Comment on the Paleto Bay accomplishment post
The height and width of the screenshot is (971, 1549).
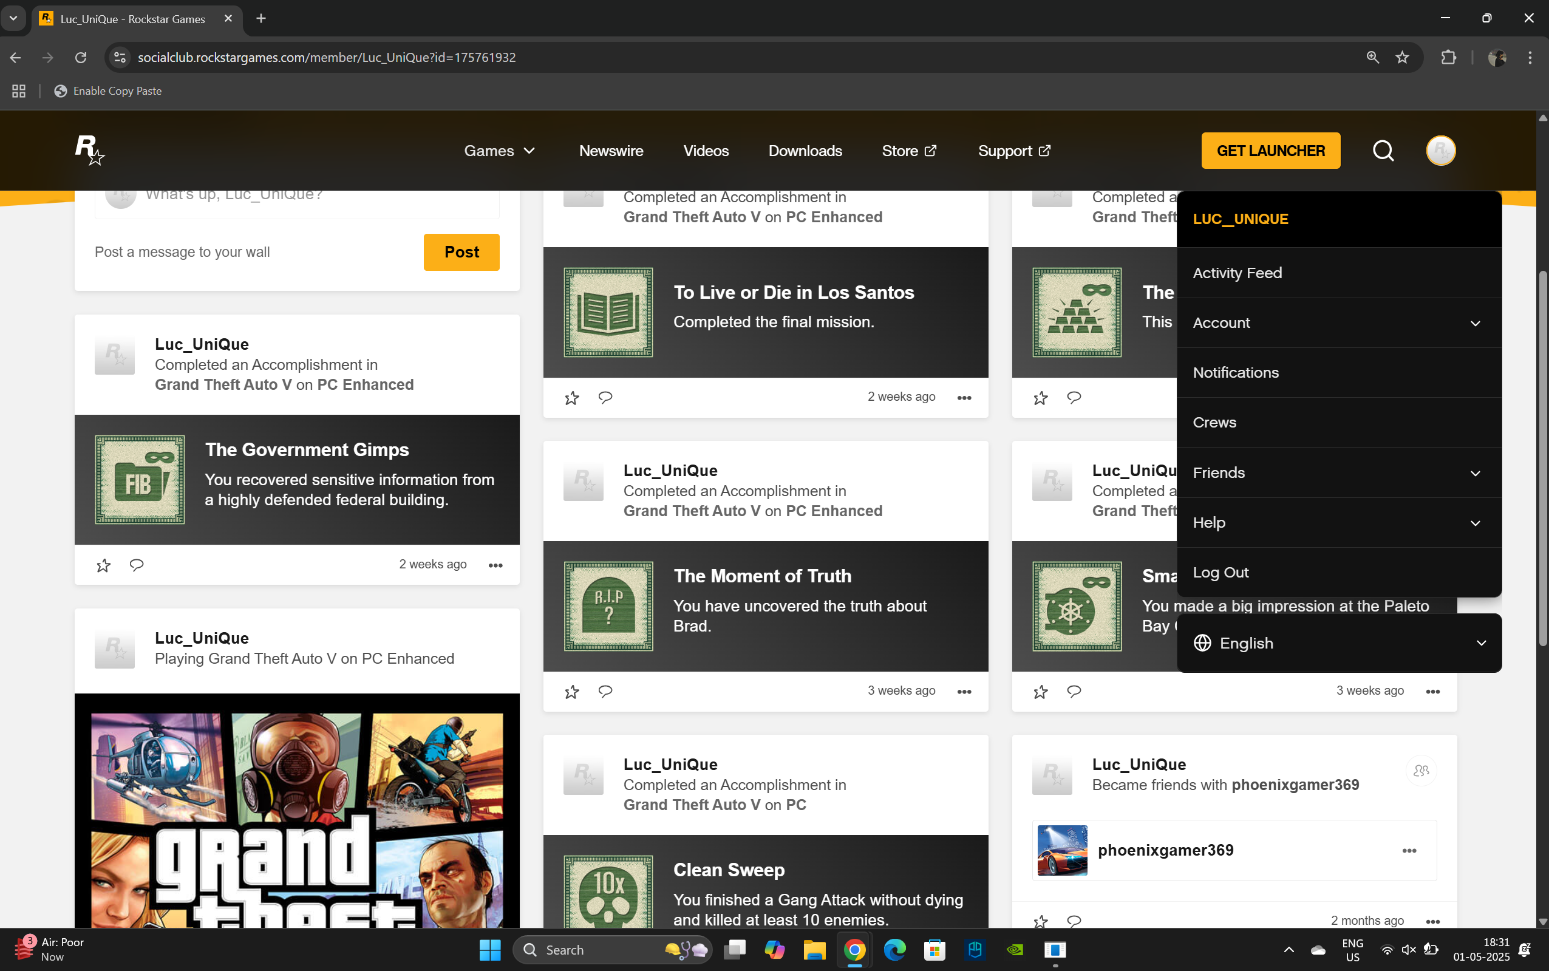(x=1074, y=691)
